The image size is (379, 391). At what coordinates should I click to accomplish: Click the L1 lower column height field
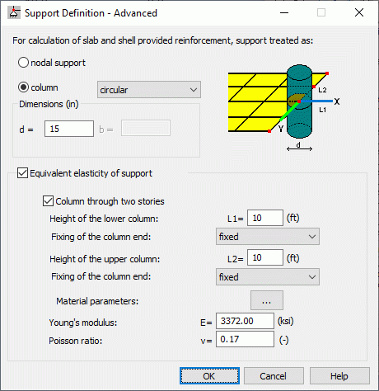point(265,218)
